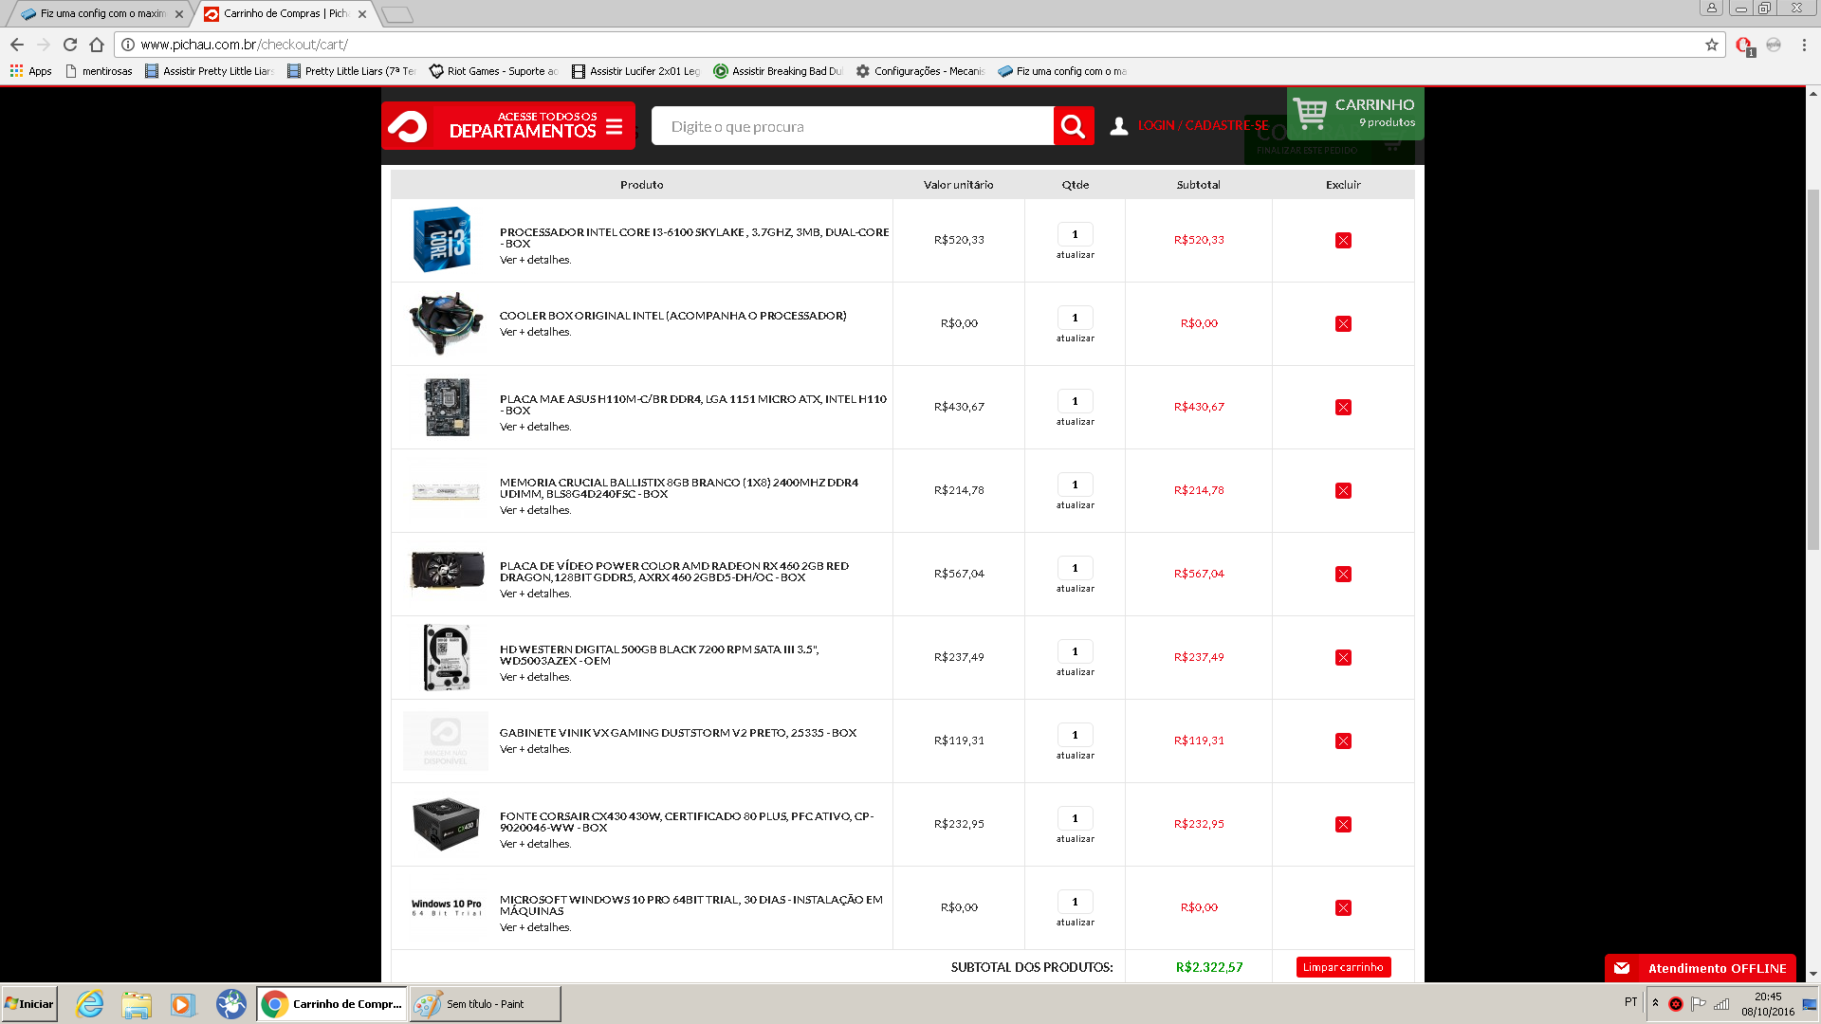Remove the Intel Core i3-6100 processor from cart
The width and height of the screenshot is (1821, 1024).
(1343, 240)
